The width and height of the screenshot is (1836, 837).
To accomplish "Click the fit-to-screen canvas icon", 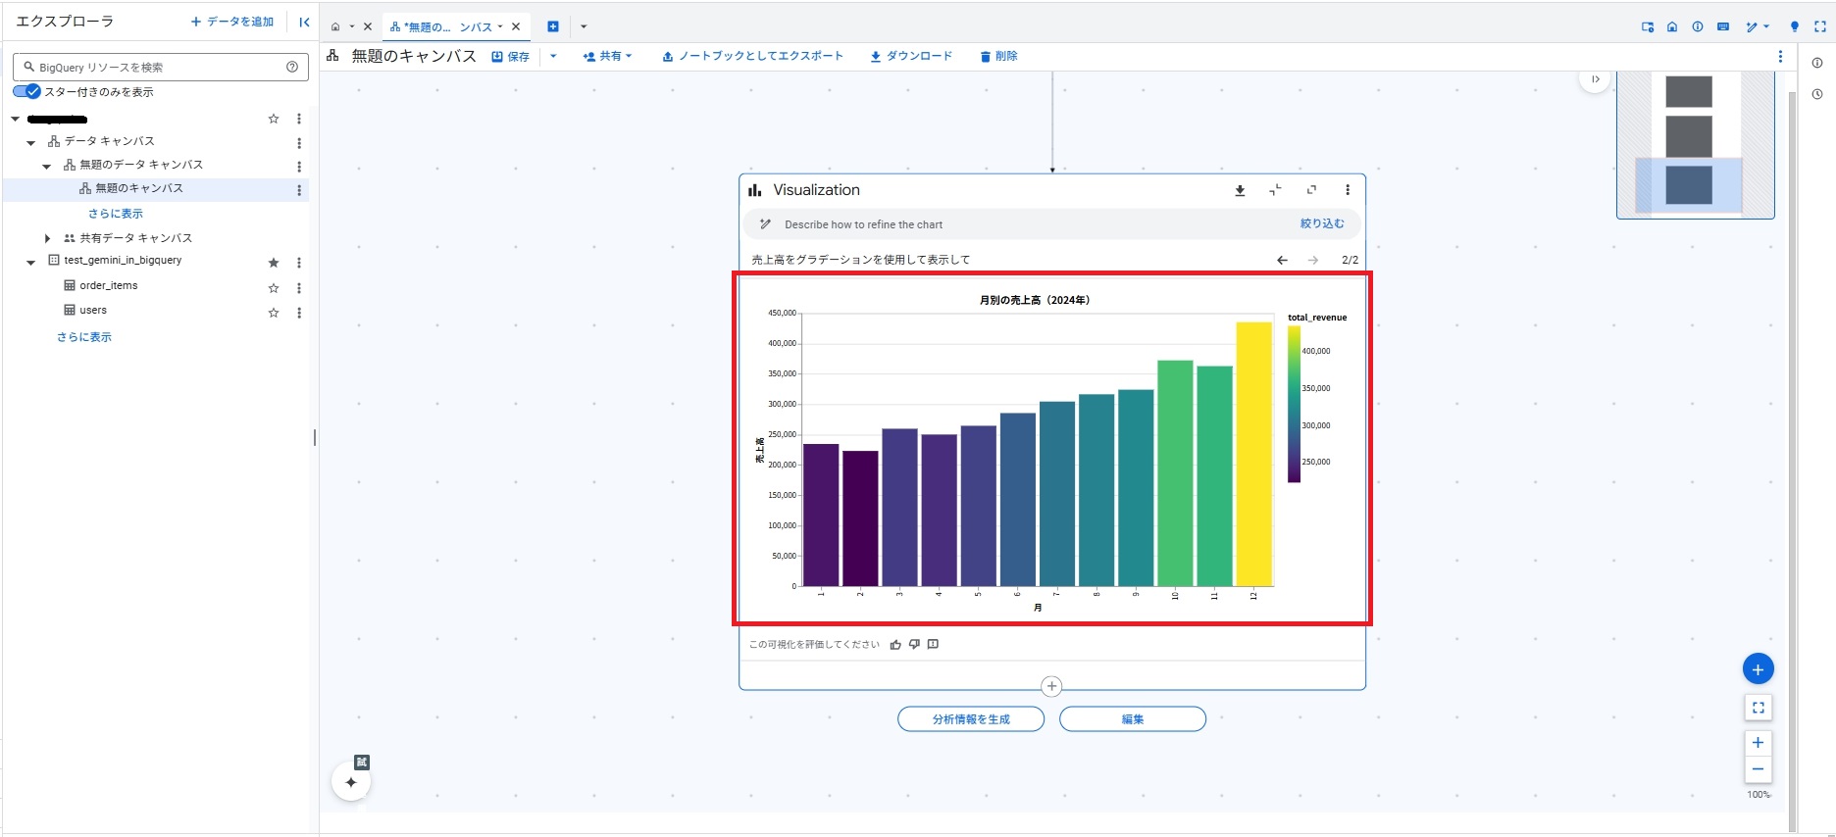I will [1758, 707].
